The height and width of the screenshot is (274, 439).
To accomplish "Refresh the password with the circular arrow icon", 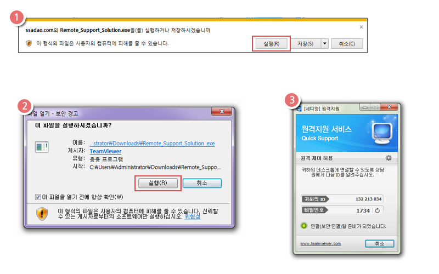I will tap(378, 210).
